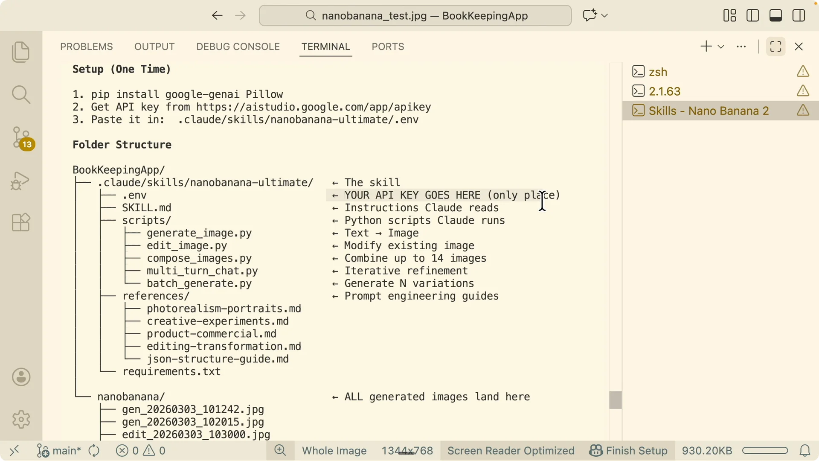This screenshot has height=461, width=819.
Task: Click the command center search field
Action: [x=415, y=16]
